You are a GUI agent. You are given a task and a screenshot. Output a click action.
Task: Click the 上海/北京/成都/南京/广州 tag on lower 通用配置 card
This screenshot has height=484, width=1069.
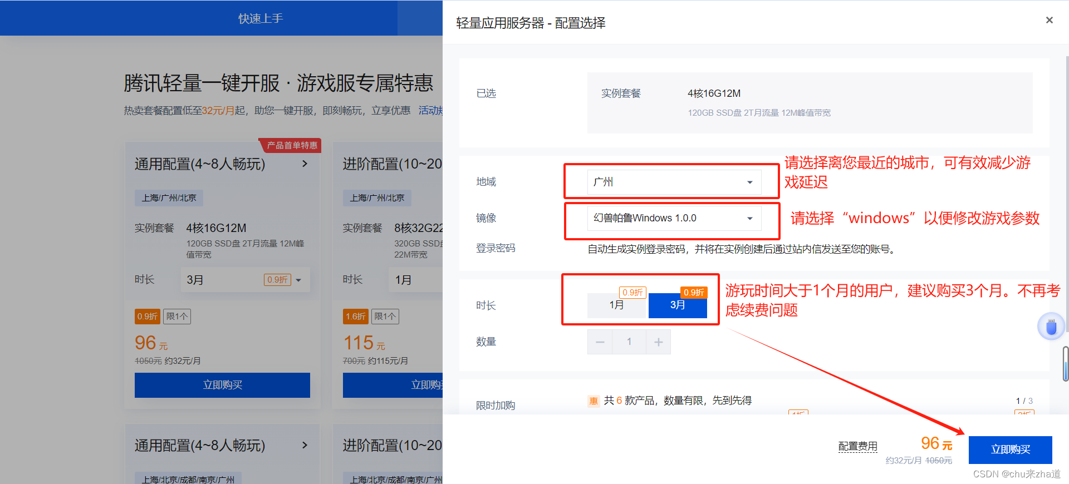pyautogui.click(x=188, y=478)
